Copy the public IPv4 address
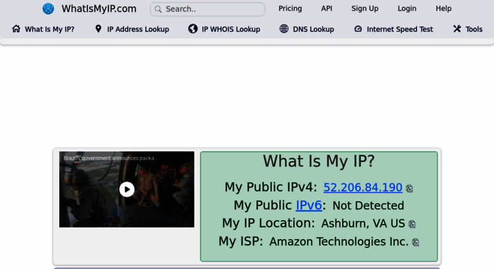This screenshot has height=269, width=494. click(x=409, y=188)
